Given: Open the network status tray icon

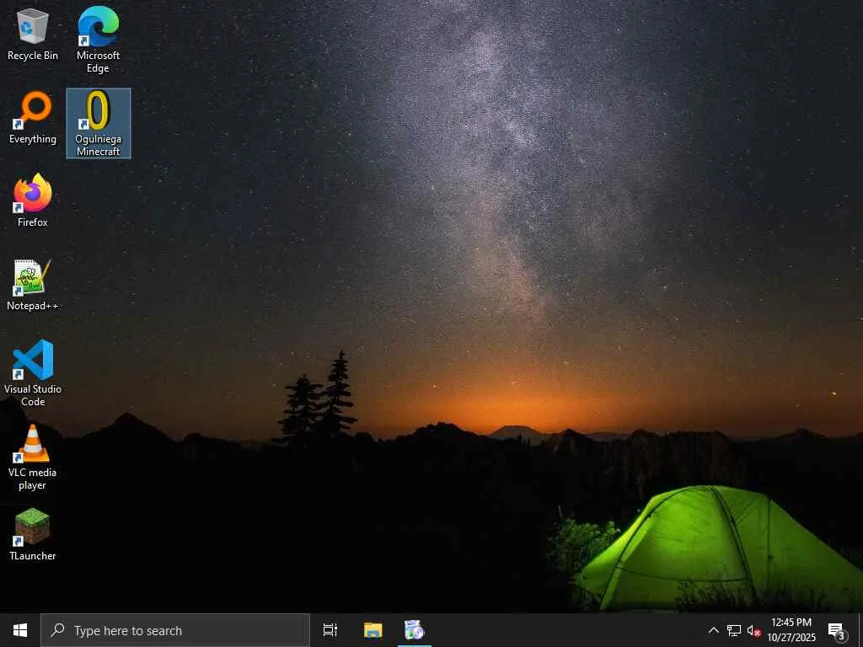Looking at the screenshot, I should [734, 630].
